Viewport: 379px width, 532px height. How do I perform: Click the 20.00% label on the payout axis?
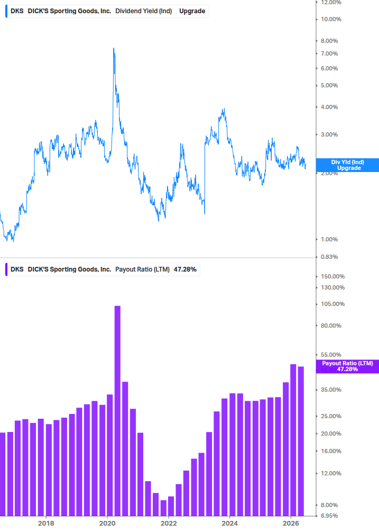(331, 434)
